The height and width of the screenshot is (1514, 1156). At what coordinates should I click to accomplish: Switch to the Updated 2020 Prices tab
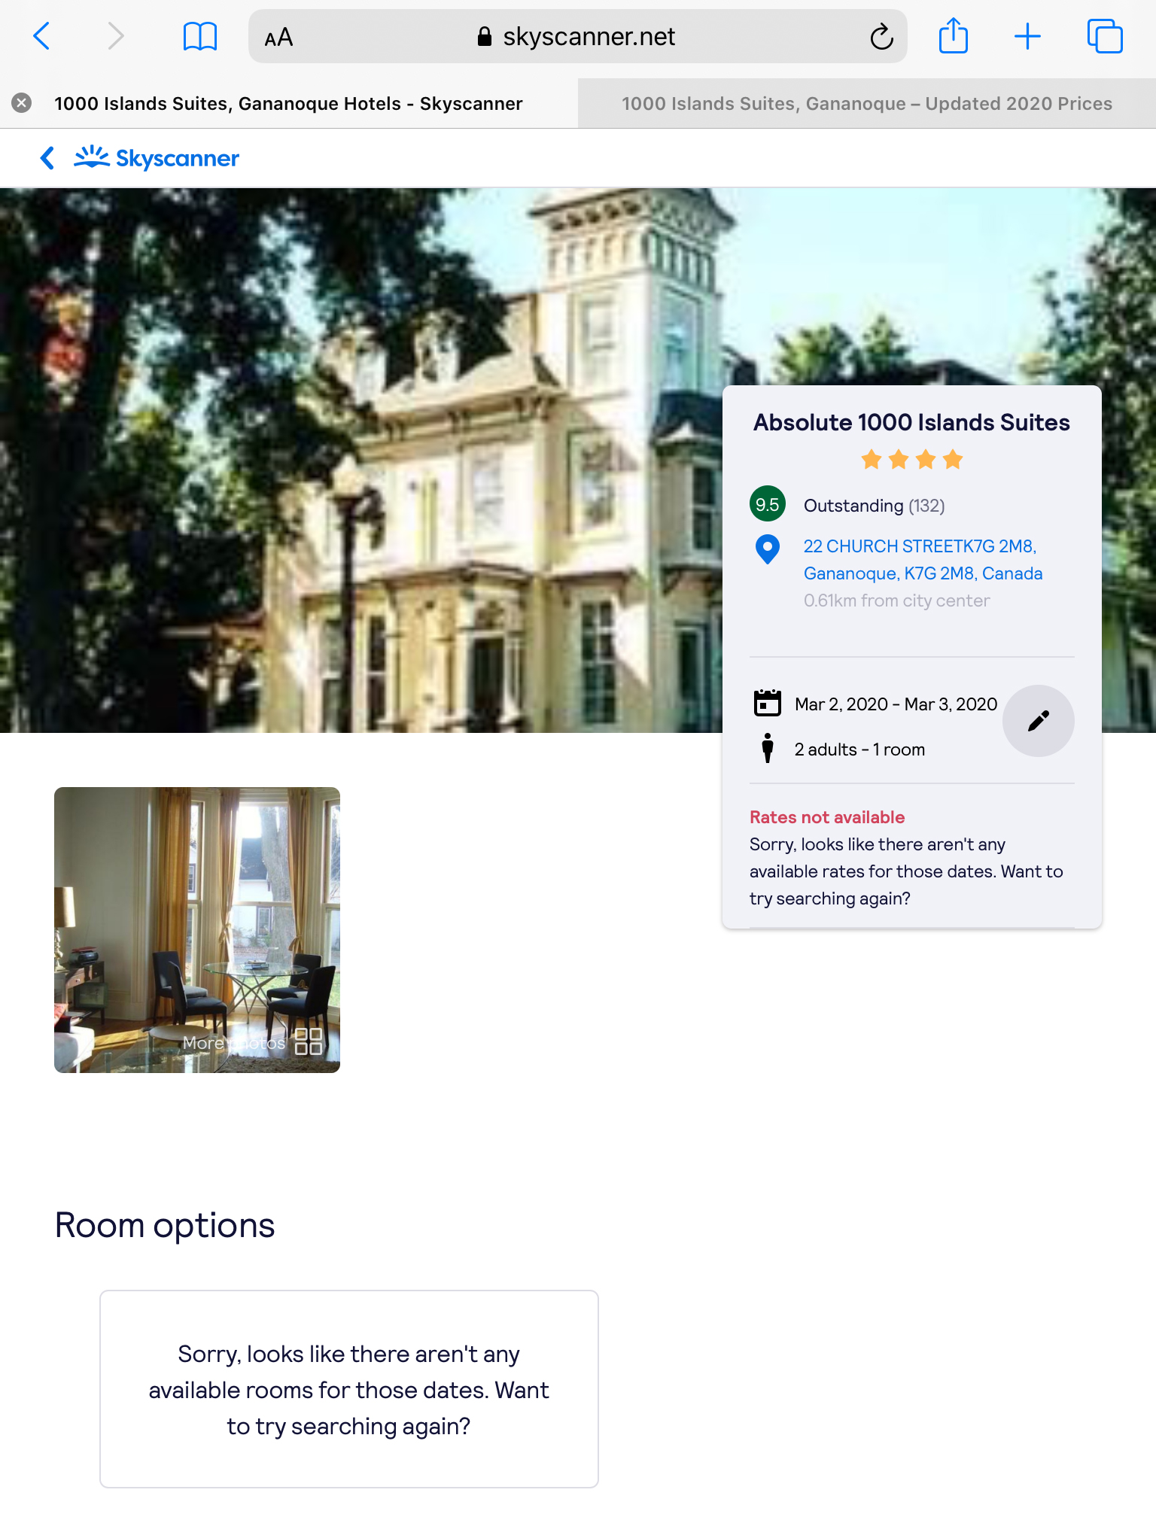867,103
